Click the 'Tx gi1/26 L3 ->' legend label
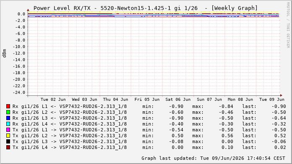The height and width of the screenshot is (164, 292). coord(34,141)
